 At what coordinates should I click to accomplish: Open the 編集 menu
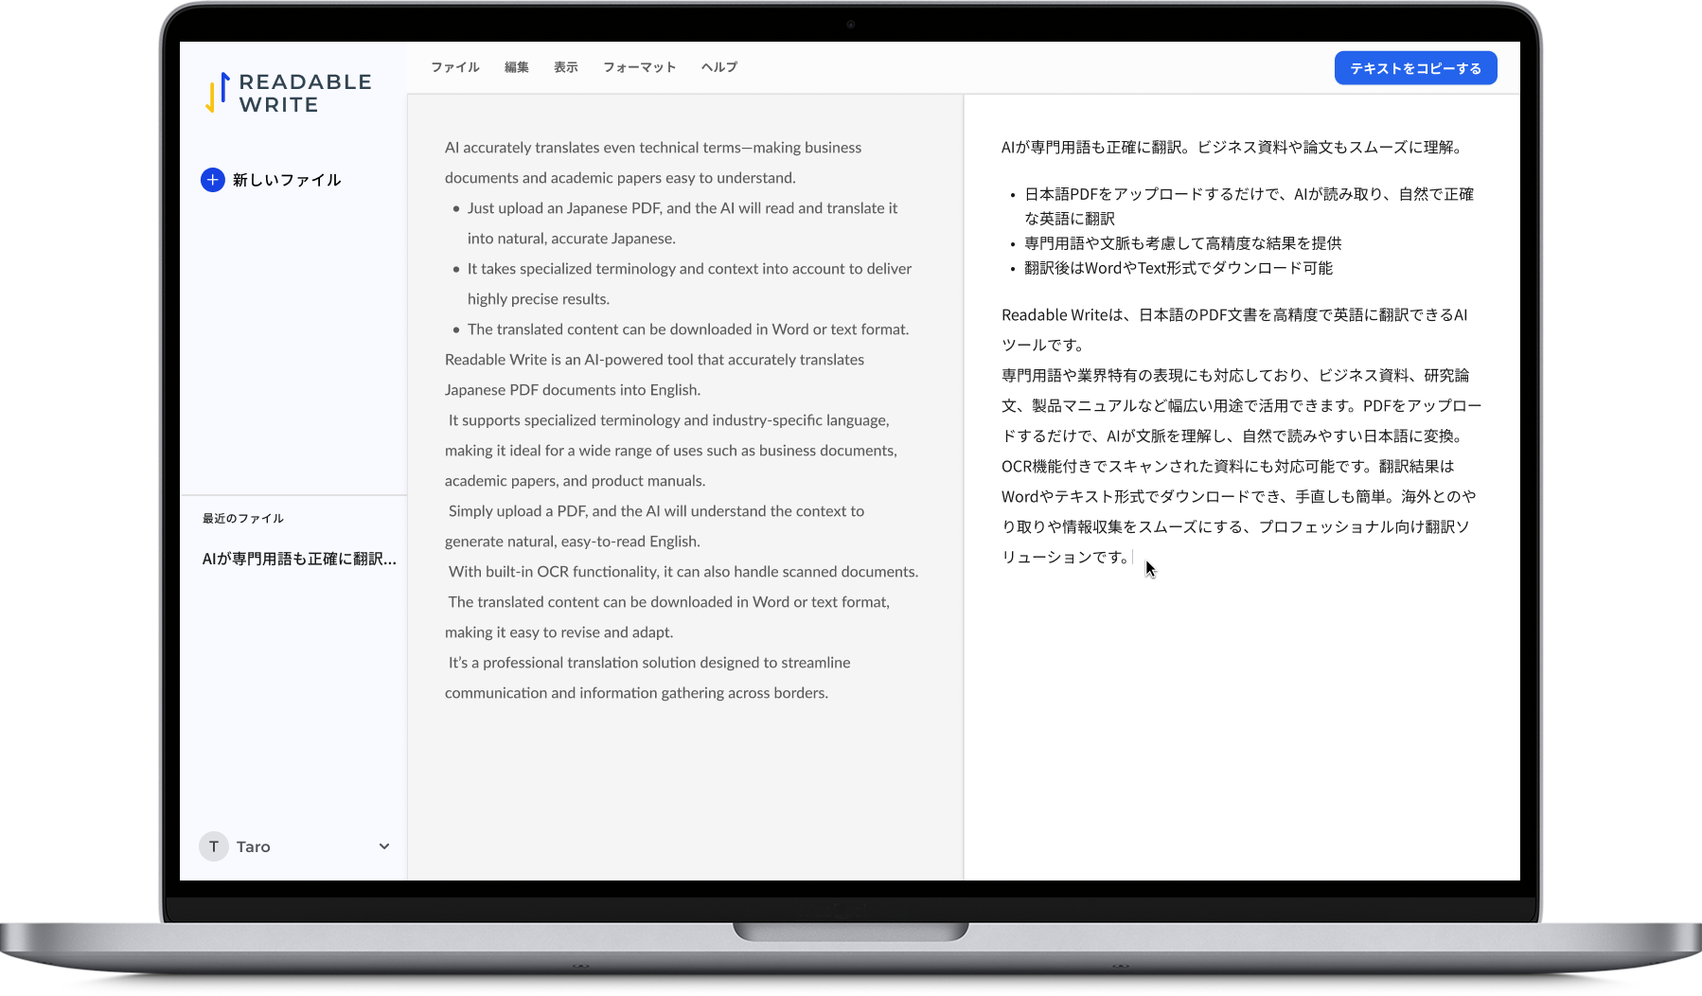517,67
